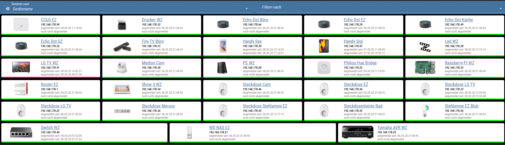Click the Philips Hue Bridge device icon

click(324, 68)
